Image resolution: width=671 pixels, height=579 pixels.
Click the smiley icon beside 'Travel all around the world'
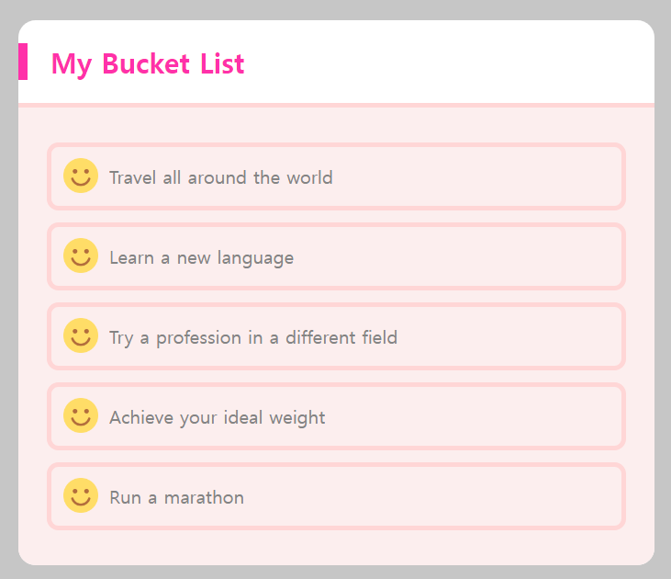[x=81, y=176]
